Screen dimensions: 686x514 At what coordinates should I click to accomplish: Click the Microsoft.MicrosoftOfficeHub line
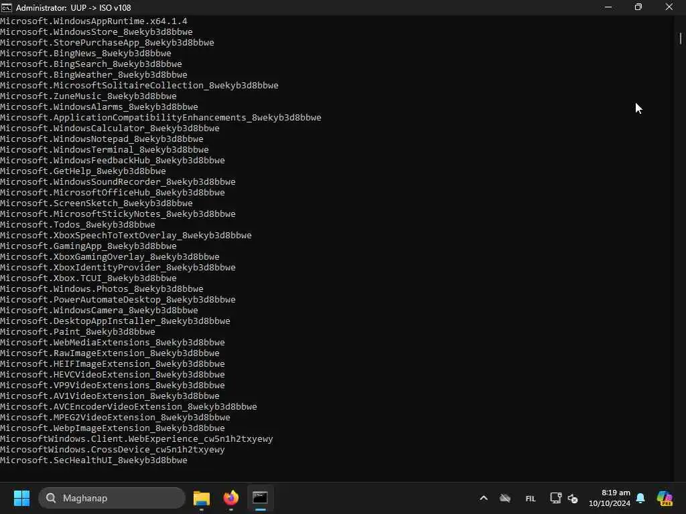[x=113, y=192]
